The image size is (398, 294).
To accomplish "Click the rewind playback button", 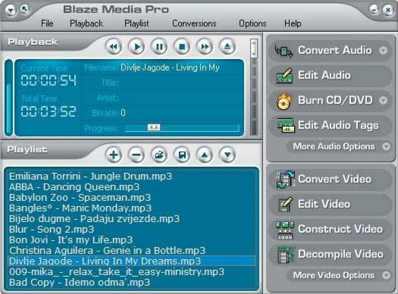I will coord(114,47).
